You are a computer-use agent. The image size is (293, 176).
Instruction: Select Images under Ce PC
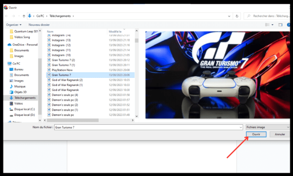pyautogui.click(x=17, y=81)
